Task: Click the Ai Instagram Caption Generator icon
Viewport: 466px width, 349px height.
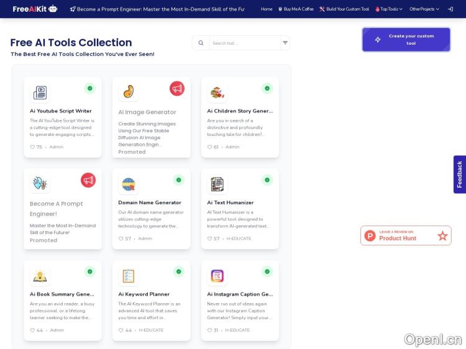Action: point(217,276)
